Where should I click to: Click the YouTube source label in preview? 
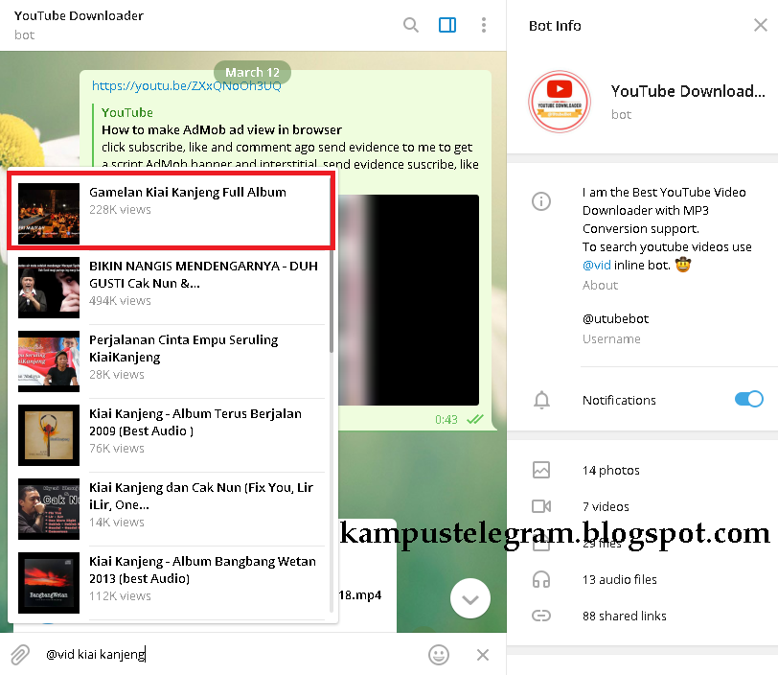pos(127,113)
